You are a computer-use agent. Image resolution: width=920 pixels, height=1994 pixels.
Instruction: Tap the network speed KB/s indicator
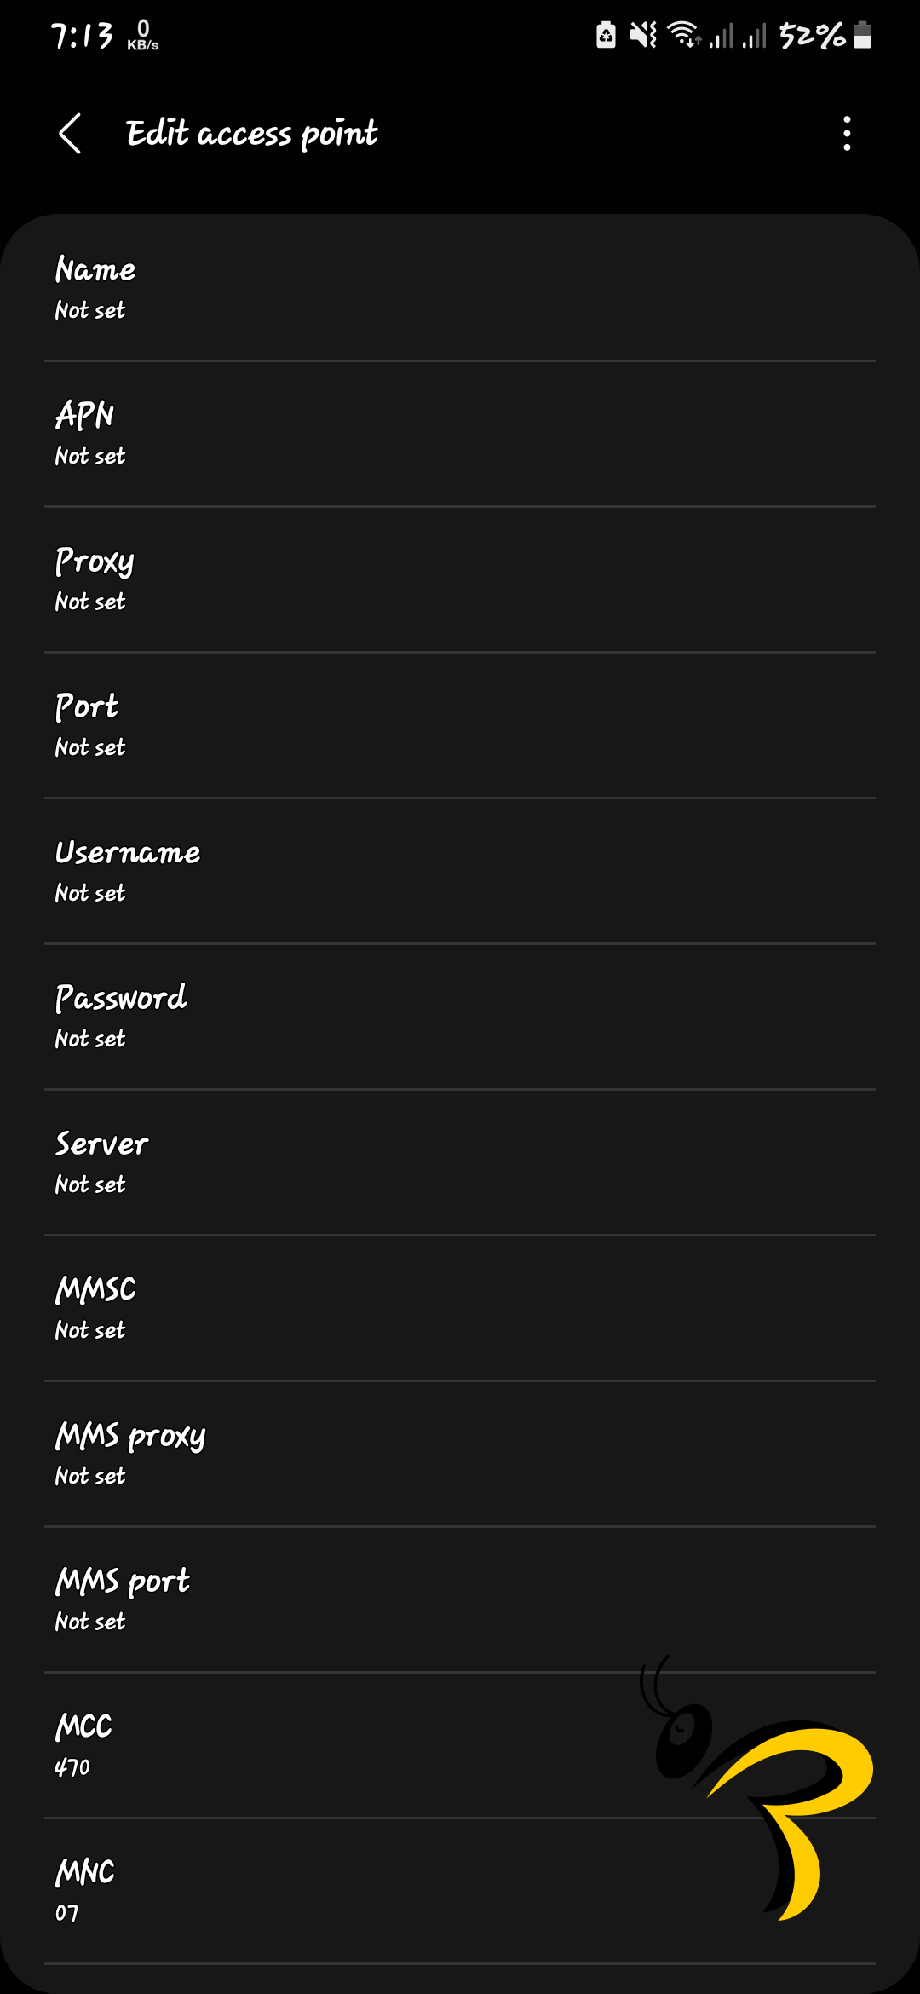coord(142,36)
